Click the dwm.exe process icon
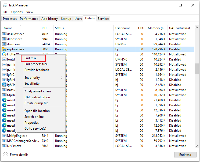 4,44
